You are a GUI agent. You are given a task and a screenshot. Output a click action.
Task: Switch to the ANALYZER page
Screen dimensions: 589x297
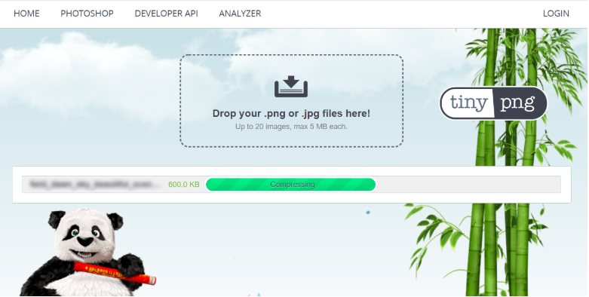(240, 14)
